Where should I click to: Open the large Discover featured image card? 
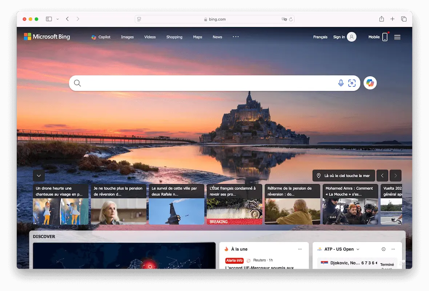124,255
